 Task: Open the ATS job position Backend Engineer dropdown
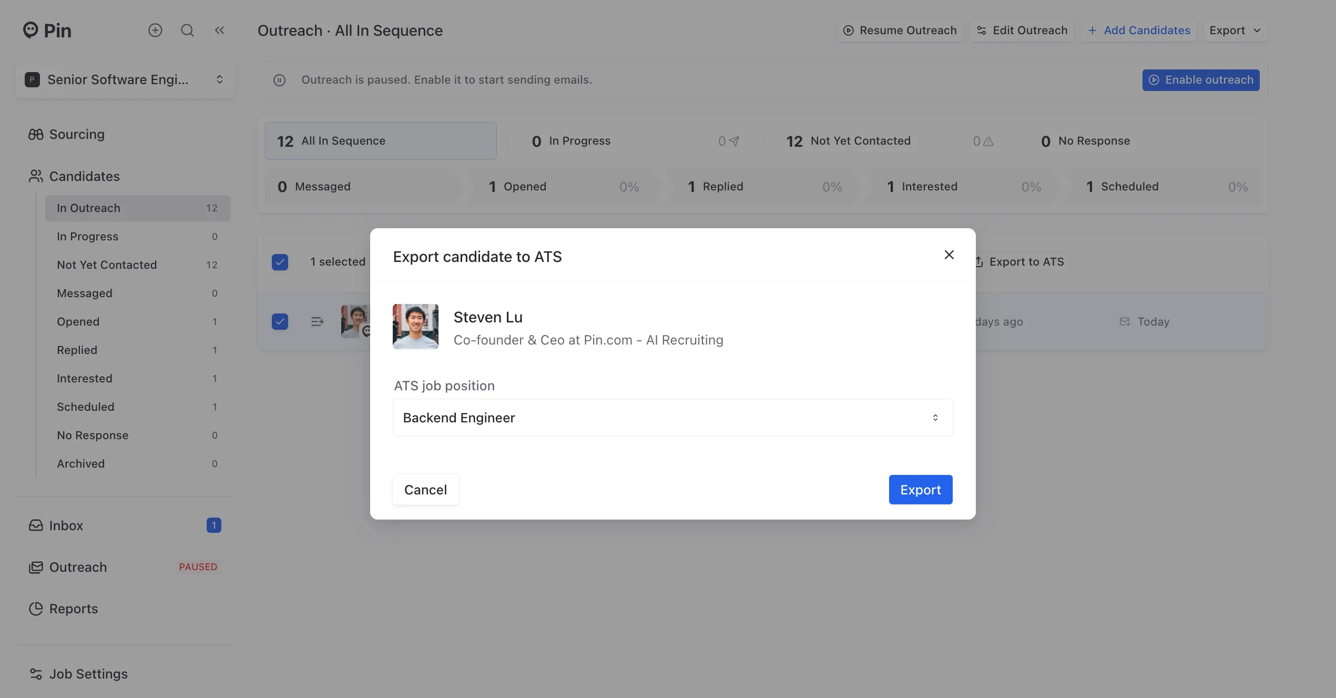coord(672,418)
